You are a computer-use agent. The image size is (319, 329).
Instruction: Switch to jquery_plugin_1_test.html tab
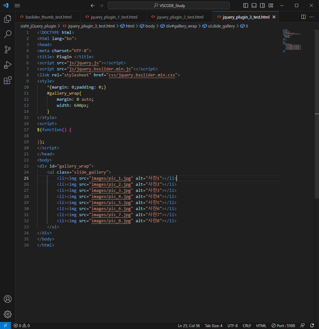coord(114,17)
